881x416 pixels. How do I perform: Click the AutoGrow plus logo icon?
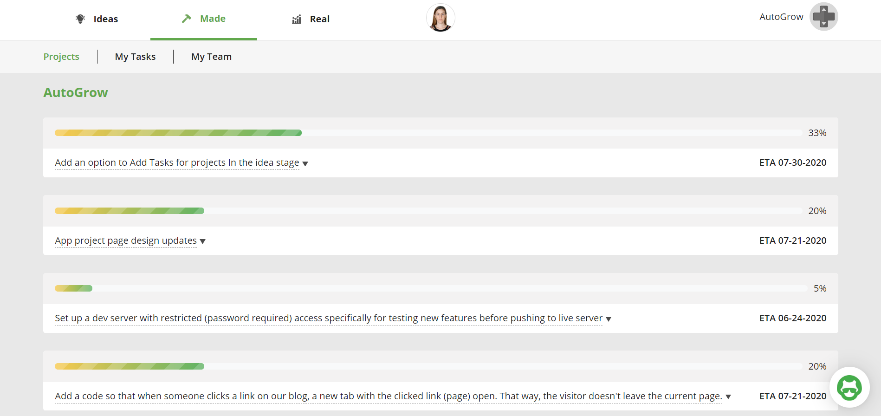coord(824,17)
